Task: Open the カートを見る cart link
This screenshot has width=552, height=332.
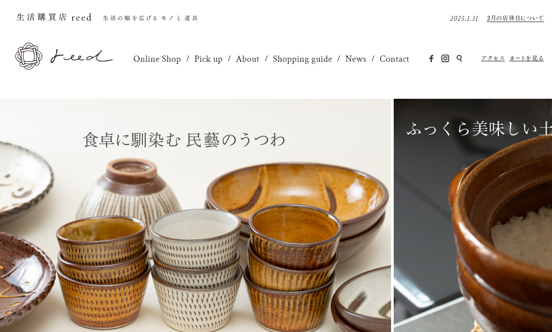Action: coord(526,58)
